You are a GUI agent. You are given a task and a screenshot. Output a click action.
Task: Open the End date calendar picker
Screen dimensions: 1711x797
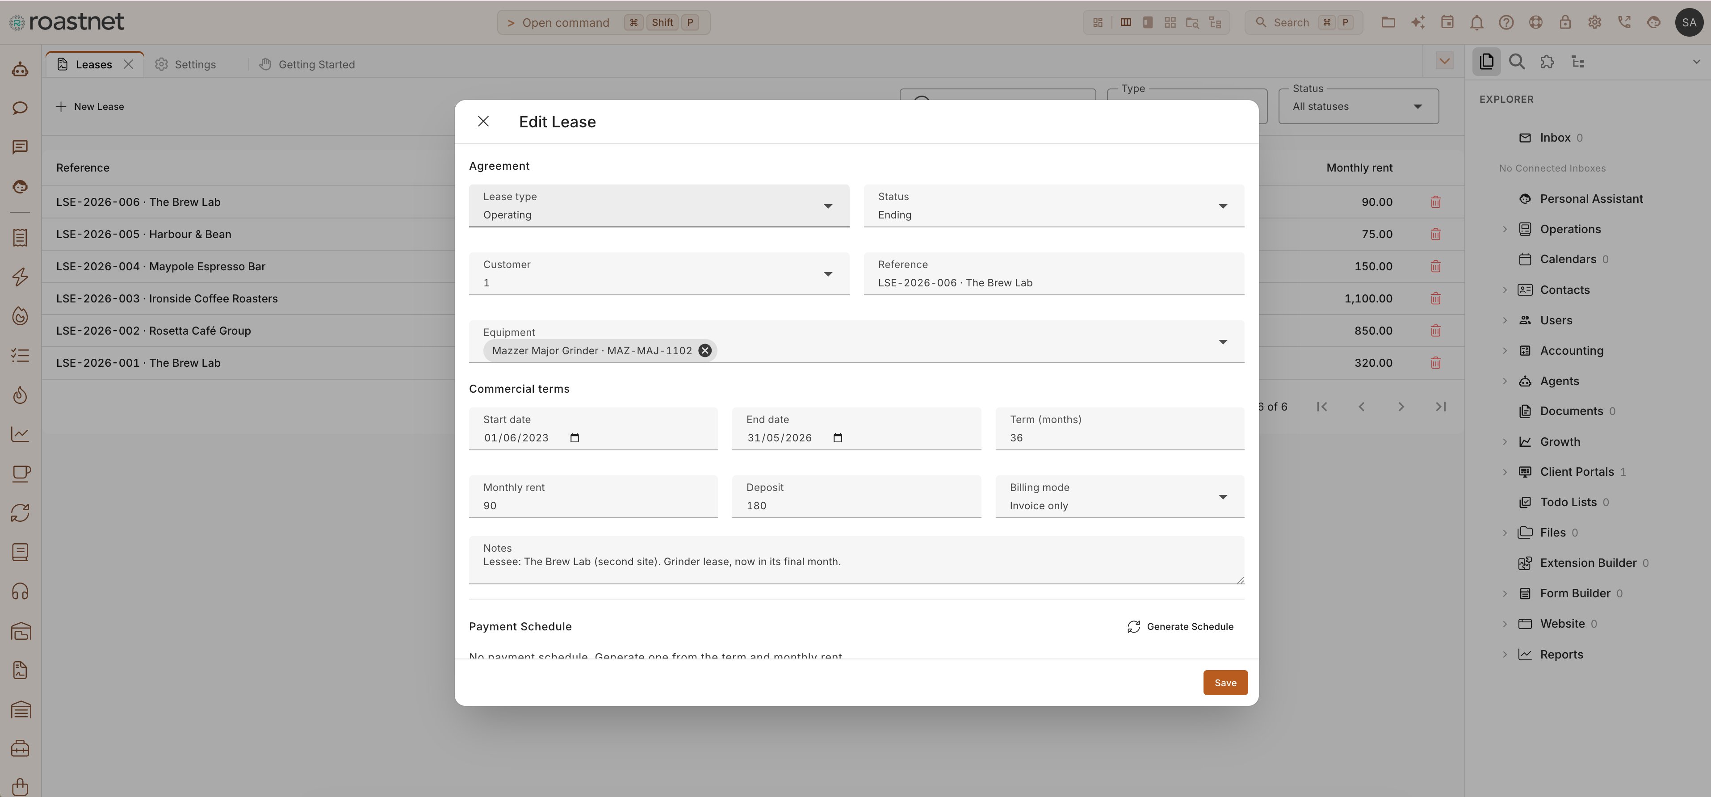tap(838, 438)
